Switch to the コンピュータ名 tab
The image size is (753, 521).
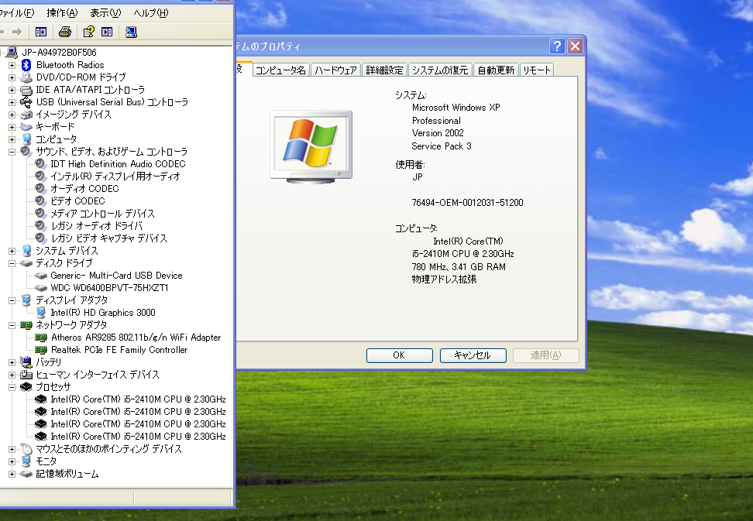(280, 70)
